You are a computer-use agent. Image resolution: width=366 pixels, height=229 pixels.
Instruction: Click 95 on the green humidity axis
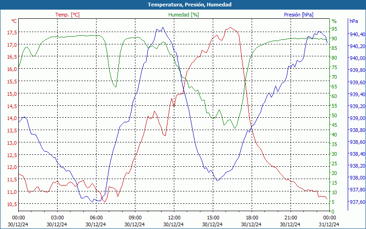[x=334, y=29]
